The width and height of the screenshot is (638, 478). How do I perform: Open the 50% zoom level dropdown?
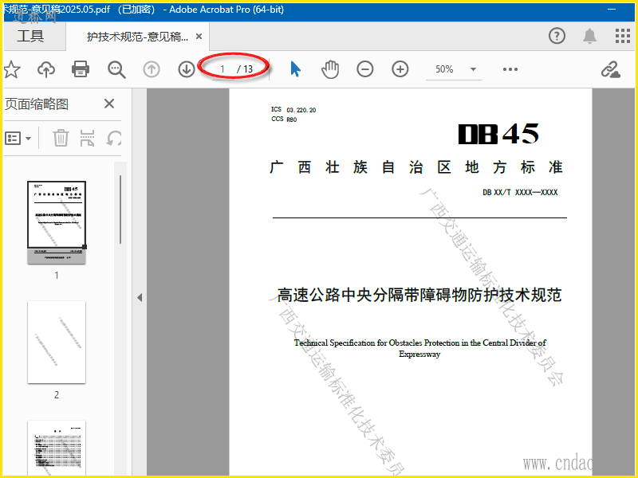[x=454, y=69]
